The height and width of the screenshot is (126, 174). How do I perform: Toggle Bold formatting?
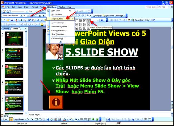[32, 16]
